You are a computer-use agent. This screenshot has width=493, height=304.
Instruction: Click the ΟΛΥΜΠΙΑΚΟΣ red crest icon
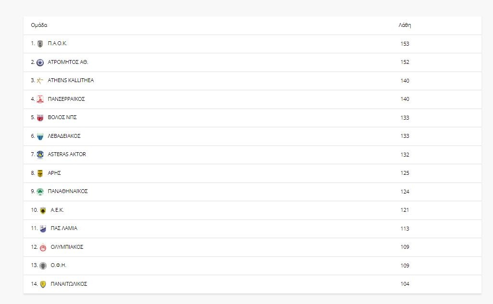(x=43, y=247)
